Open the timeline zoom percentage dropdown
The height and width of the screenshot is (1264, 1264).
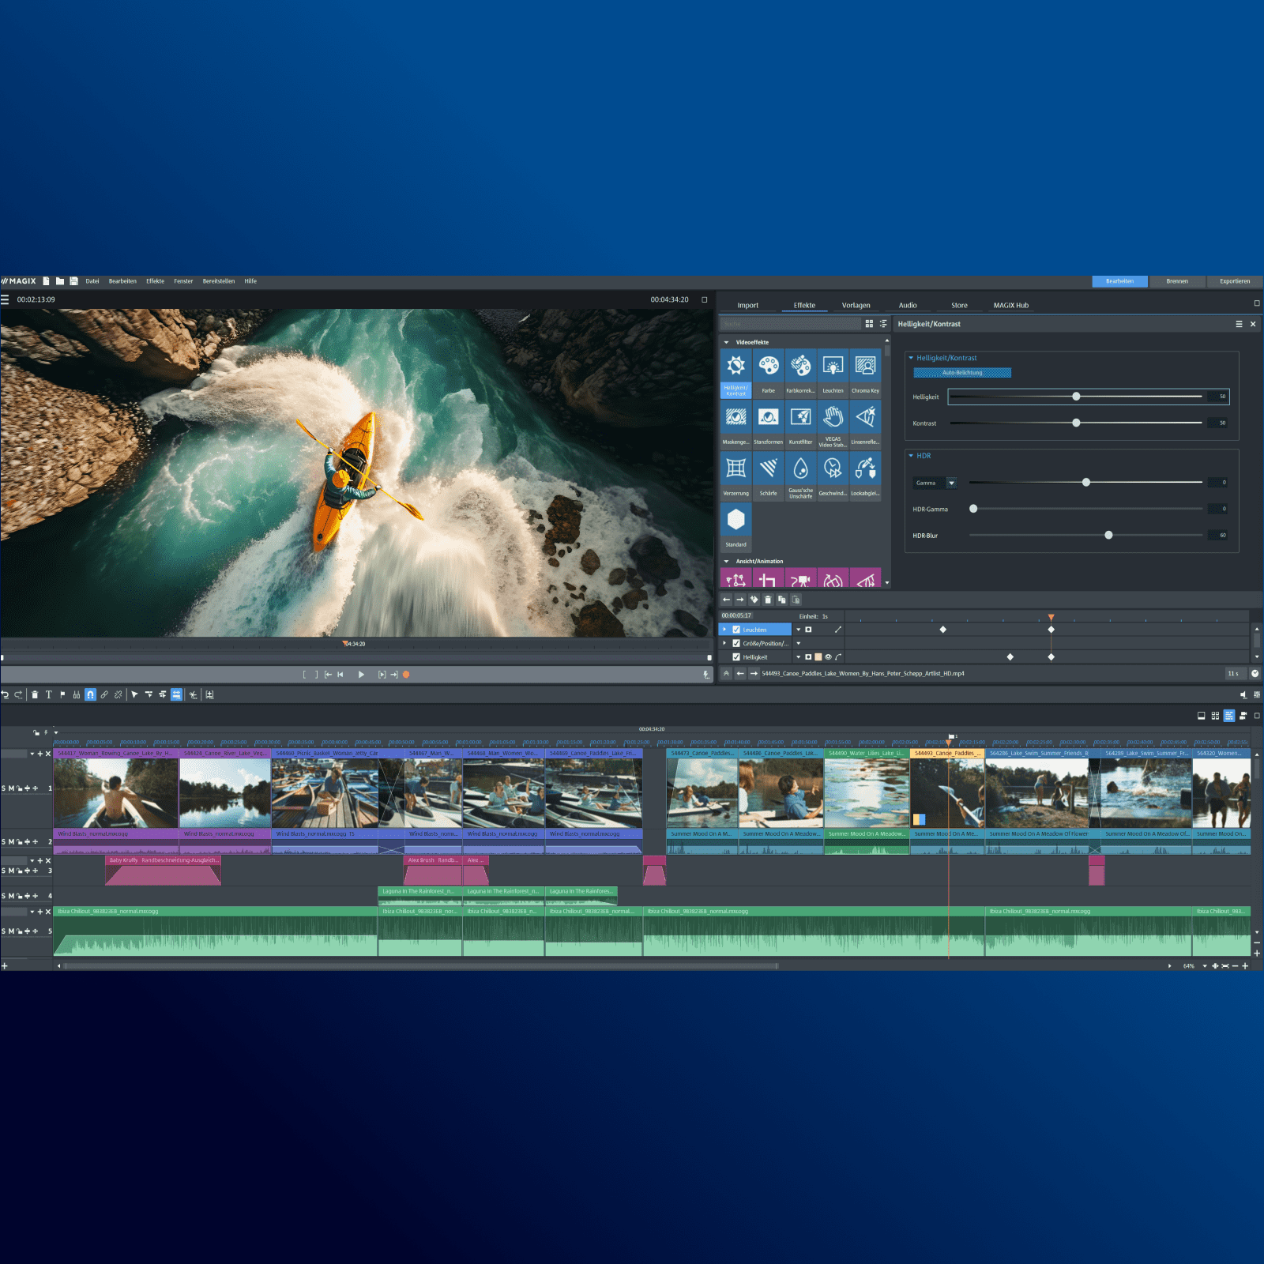click(1205, 966)
